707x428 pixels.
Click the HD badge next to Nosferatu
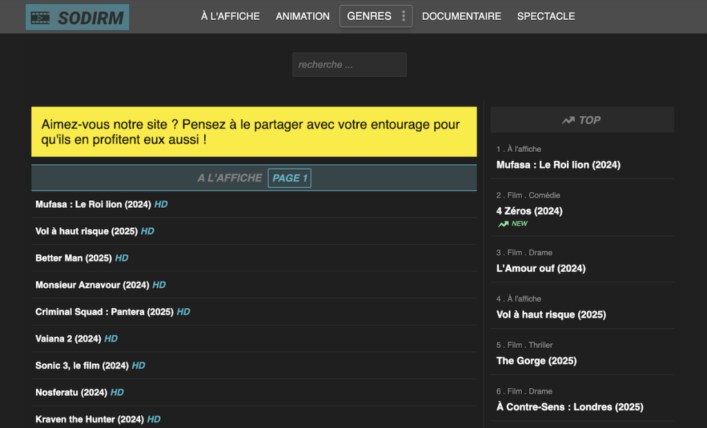coord(117,392)
